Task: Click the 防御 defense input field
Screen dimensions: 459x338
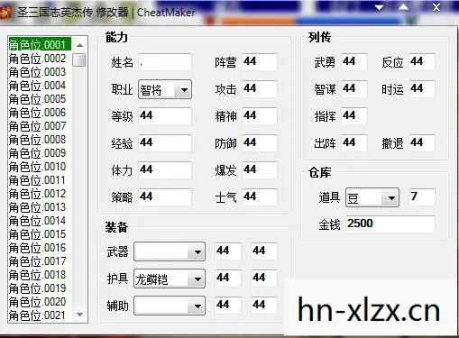Action: coord(260,143)
